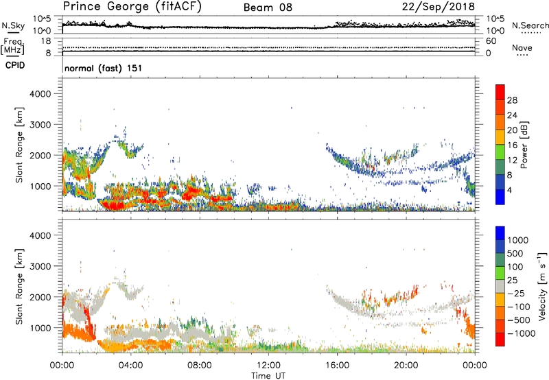
Task: Click "4000" on the velocity panel range axis
Action: (40, 235)
